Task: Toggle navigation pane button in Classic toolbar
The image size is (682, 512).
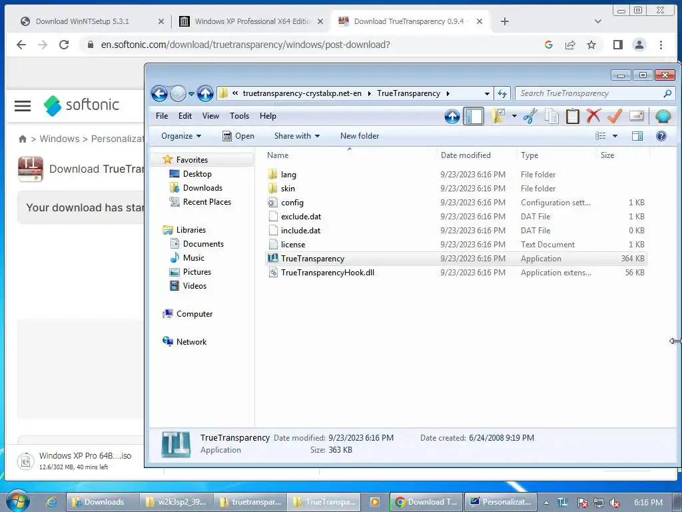Action: pyautogui.click(x=474, y=116)
